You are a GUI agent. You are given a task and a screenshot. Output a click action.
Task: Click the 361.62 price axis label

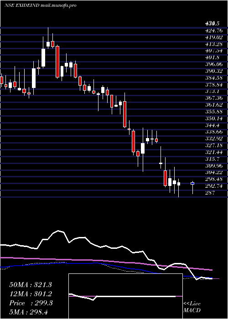pyautogui.click(x=213, y=105)
